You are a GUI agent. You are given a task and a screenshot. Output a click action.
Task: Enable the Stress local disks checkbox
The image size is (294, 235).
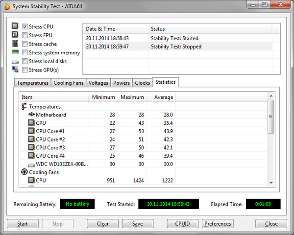click(x=24, y=62)
